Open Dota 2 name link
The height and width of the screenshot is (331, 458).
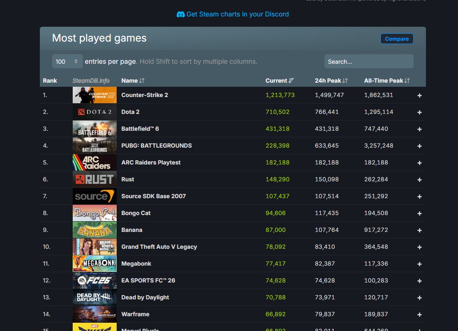point(130,112)
